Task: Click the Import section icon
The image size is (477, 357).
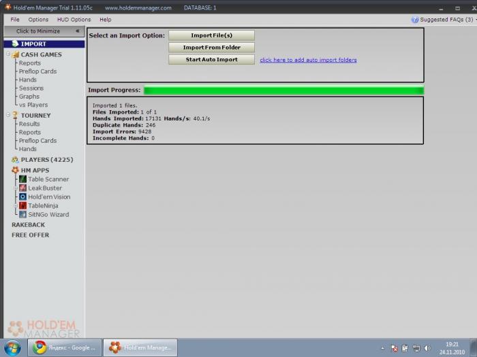Action: [15, 44]
